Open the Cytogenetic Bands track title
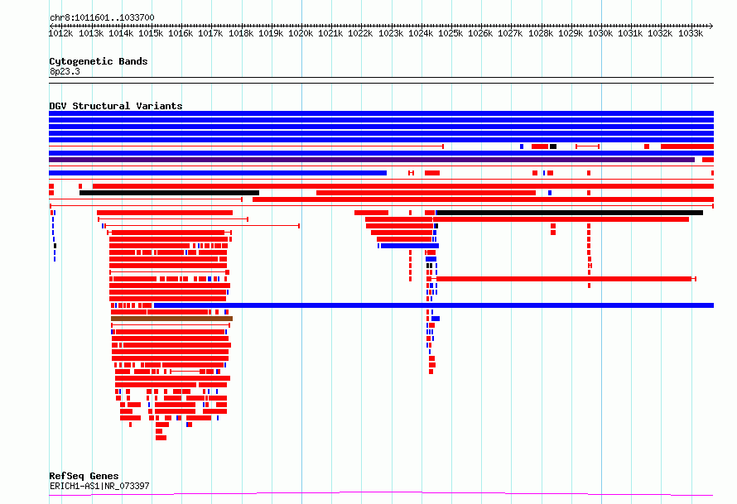The width and height of the screenshot is (737, 504). click(99, 61)
